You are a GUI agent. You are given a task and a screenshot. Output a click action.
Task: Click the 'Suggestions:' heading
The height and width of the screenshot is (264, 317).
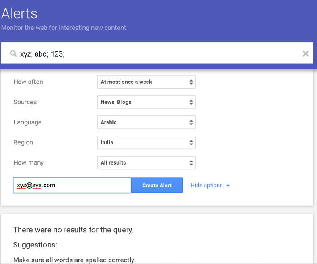[35, 245]
